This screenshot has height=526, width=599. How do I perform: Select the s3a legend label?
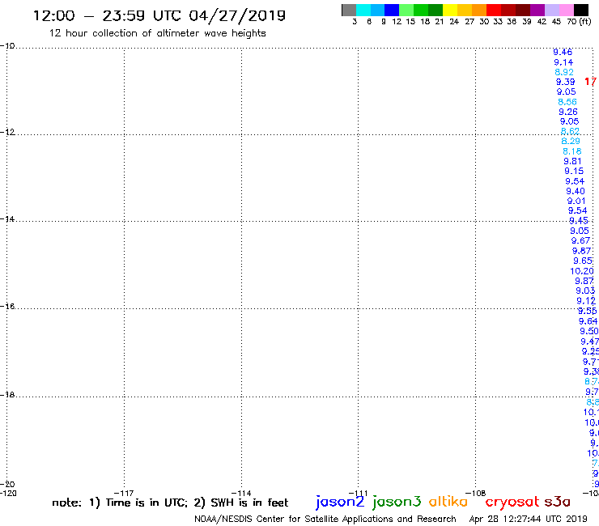pos(558,502)
